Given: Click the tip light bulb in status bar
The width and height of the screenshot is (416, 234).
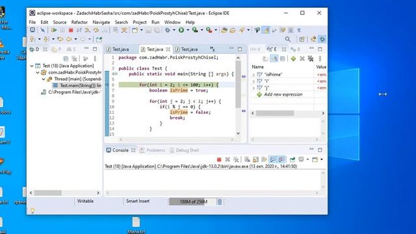Looking at the screenshot, I should coord(32,211).
